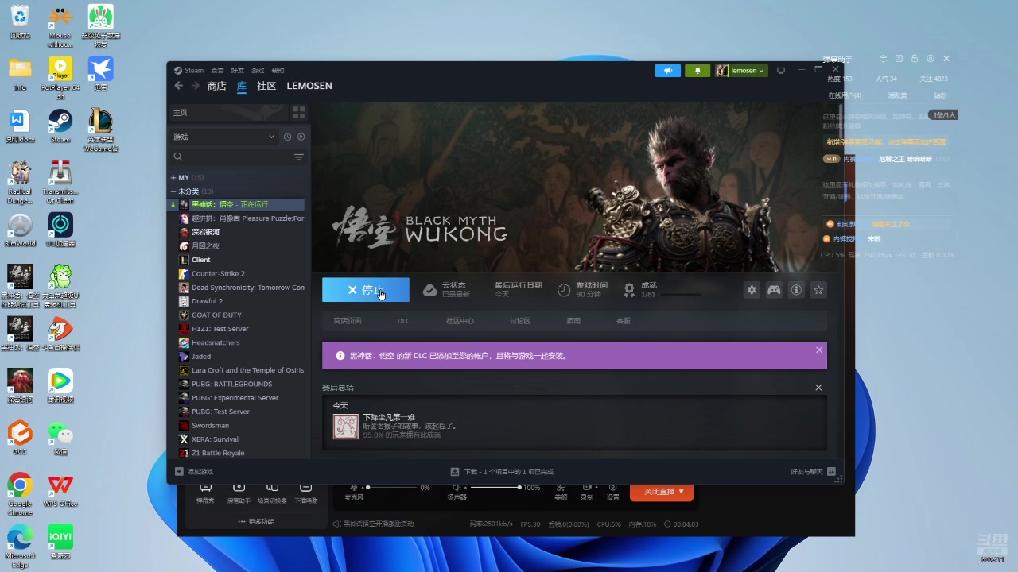Open 下降尘凡第一难 achievement thumbnail
The width and height of the screenshot is (1018, 572).
coord(346,427)
